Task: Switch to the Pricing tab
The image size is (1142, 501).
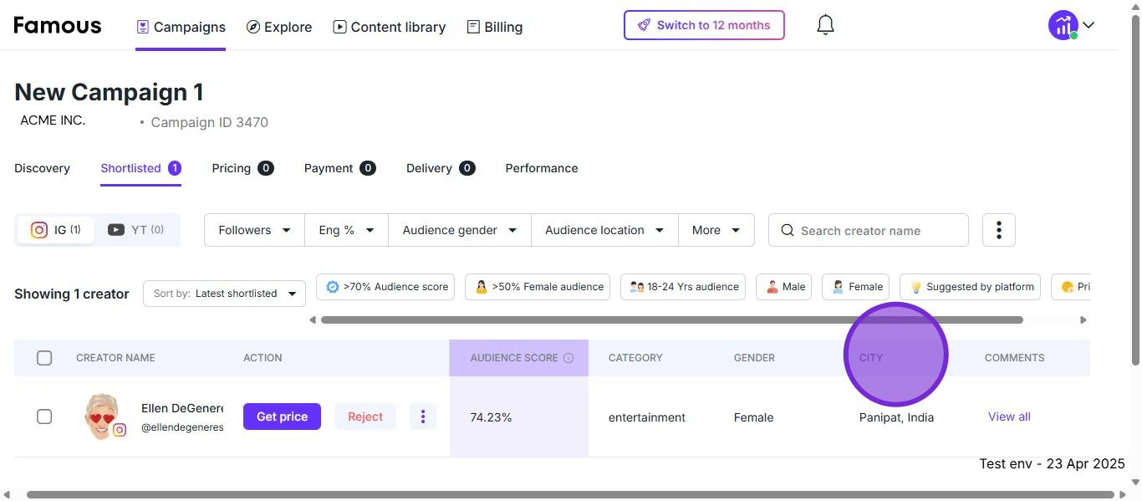Action: 242,168
